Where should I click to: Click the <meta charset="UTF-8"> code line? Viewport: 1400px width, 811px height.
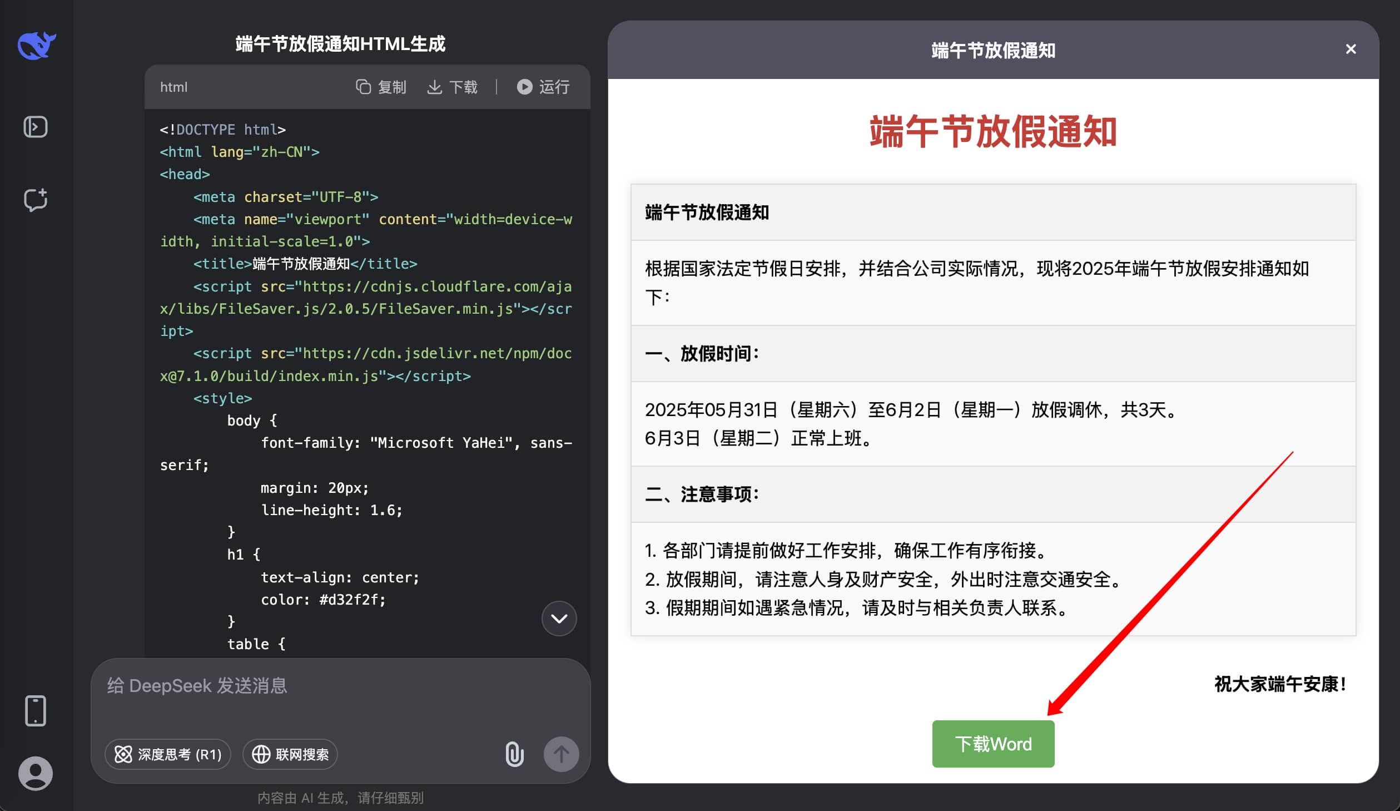pyautogui.click(x=286, y=197)
